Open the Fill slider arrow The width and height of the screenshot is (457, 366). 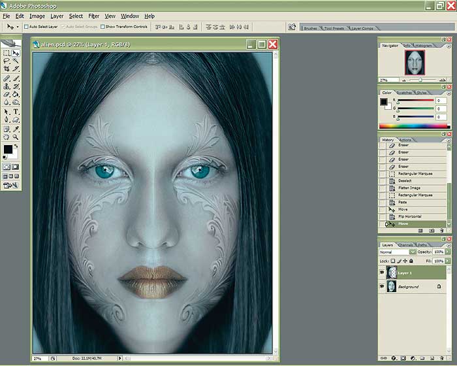(x=448, y=261)
